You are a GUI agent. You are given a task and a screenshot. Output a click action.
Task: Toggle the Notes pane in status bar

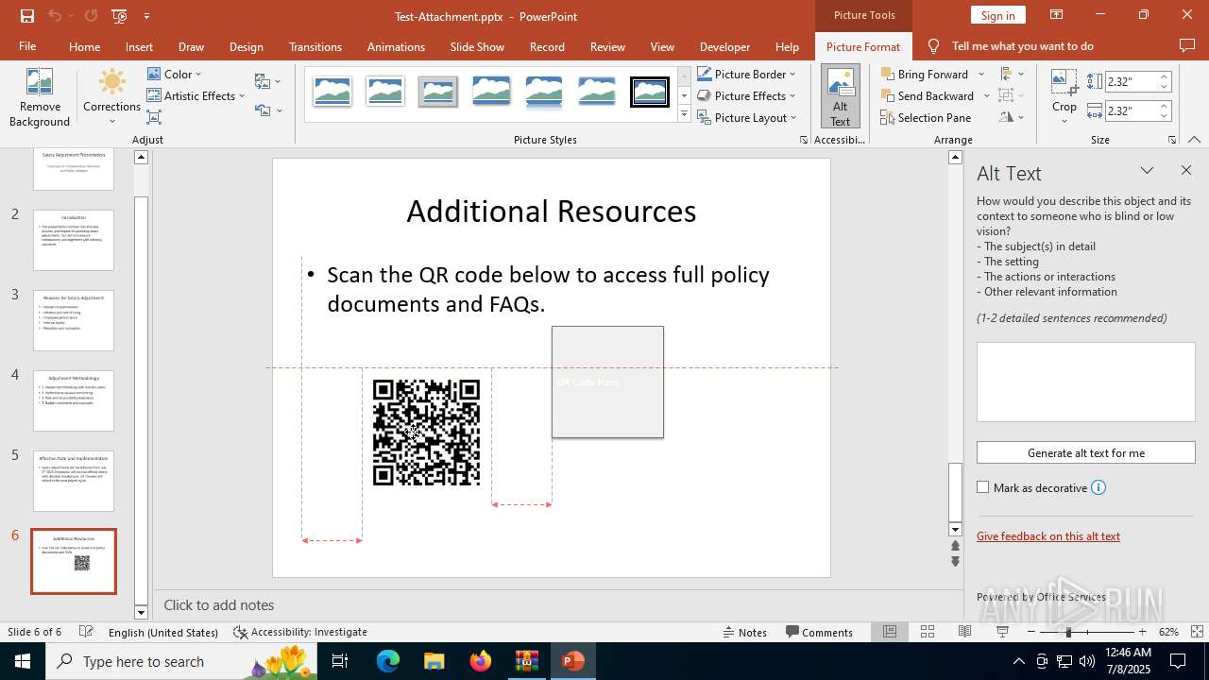pyautogui.click(x=743, y=632)
